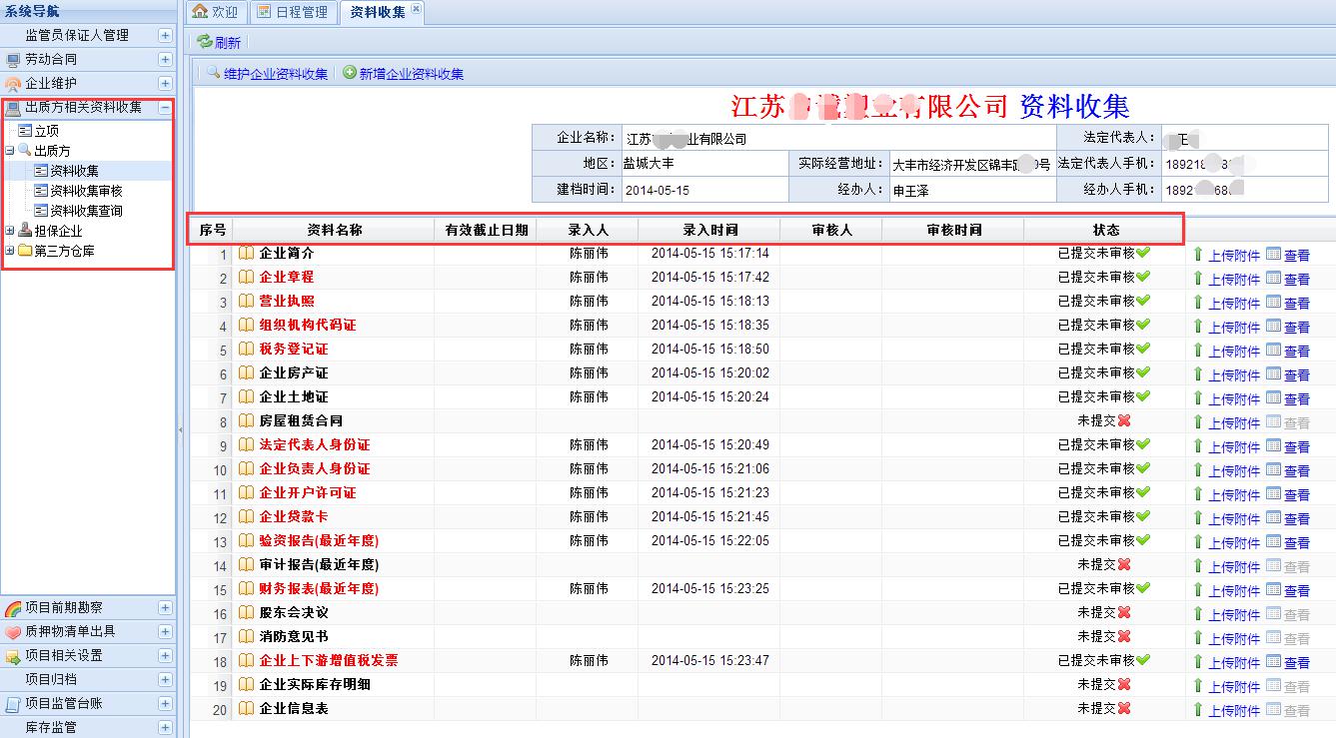The image size is (1336, 738).
Task: Click the upload arrow icon in the 企业简介 row
Action: click(1198, 254)
